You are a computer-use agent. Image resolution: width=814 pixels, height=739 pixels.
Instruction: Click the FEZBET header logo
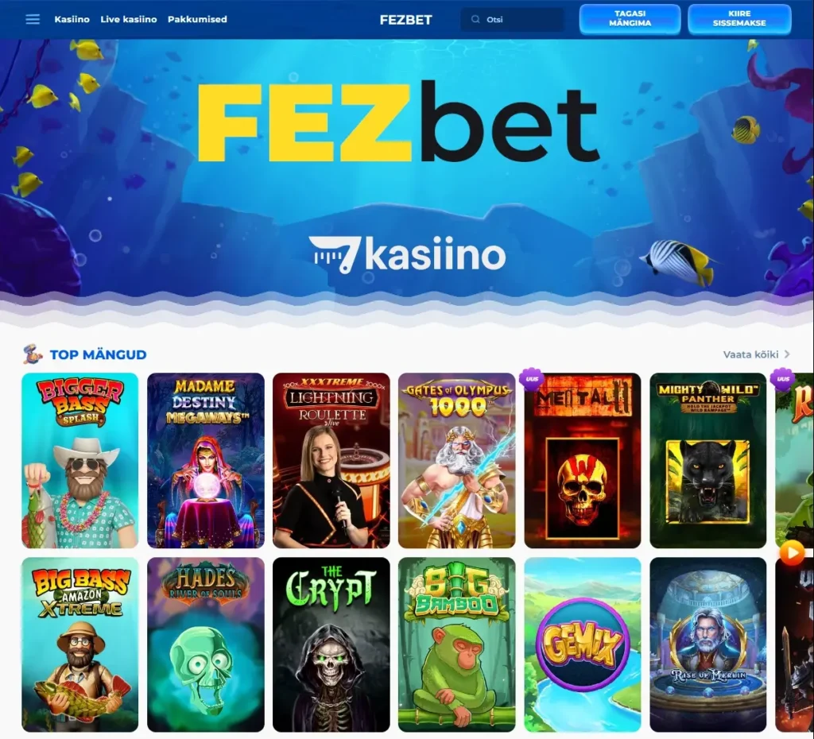pos(406,20)
